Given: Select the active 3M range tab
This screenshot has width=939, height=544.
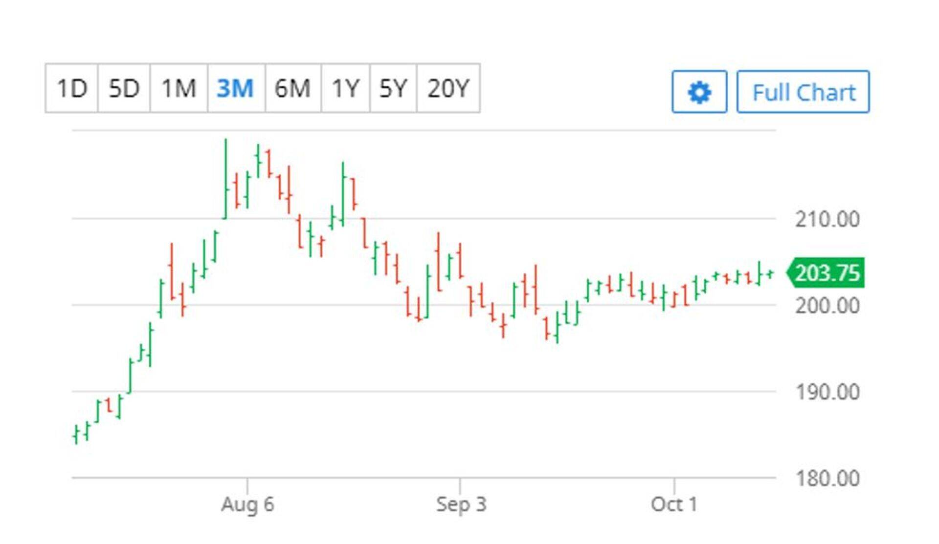Looking at the screenshot, I should 236,88.
